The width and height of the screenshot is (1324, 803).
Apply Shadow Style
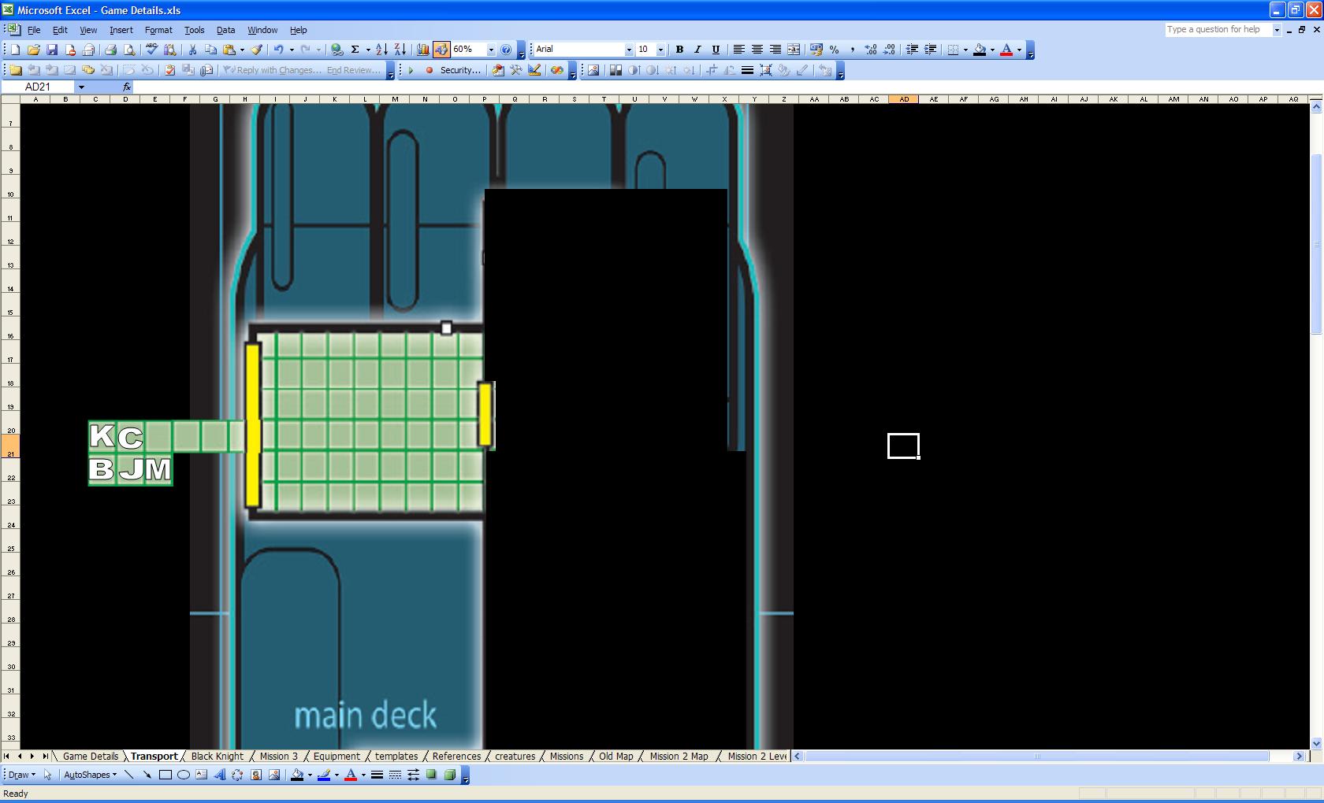[x=431, y=775]
